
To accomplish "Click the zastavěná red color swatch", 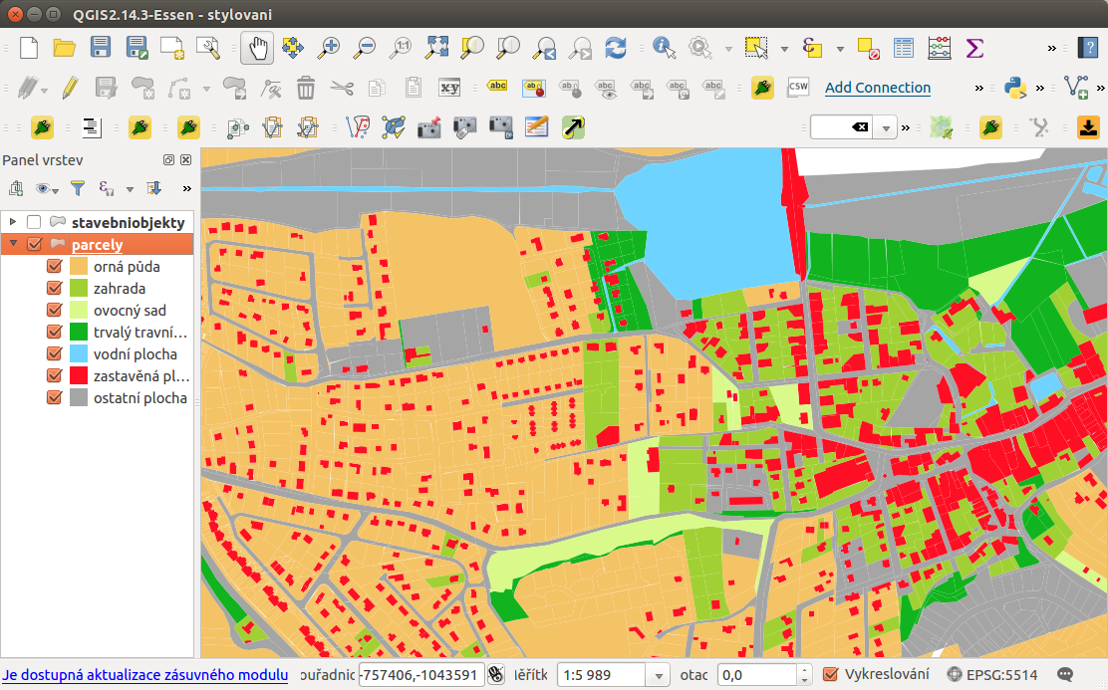I will point(79,375).
